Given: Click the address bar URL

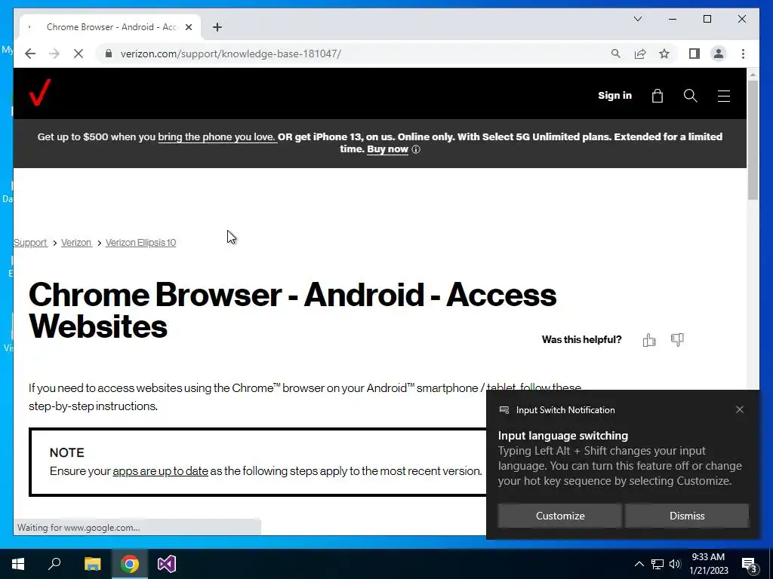Looking at the screenshot, I should [x=231, y=54].
